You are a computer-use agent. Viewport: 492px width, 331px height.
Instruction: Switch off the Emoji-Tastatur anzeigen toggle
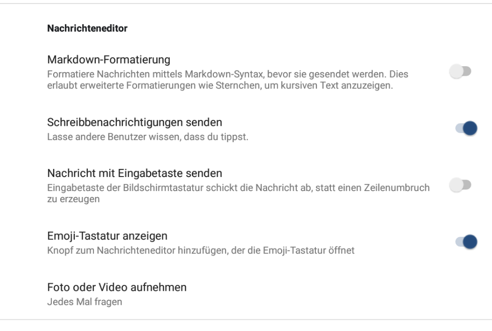click(465, 242)
